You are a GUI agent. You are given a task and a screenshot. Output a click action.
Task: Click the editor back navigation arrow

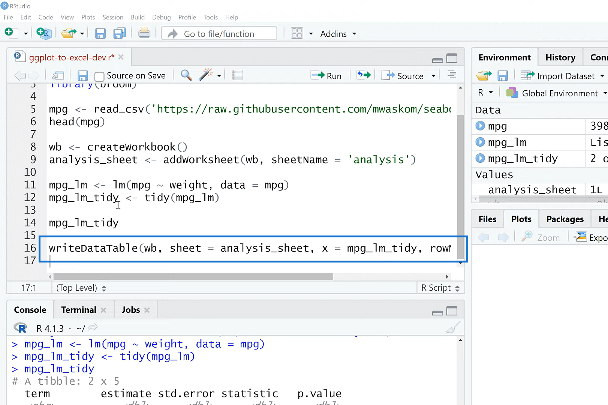pyautogui.click(x=20, y=76)
